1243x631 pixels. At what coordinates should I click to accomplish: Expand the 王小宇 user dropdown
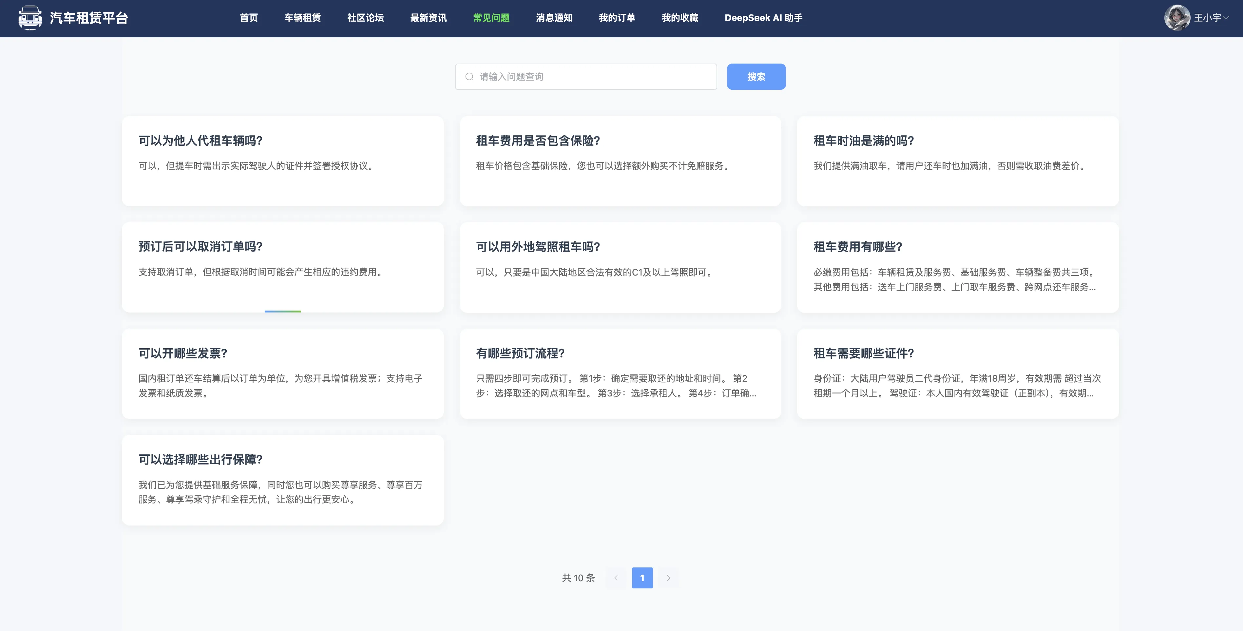(x=1211, y=18)
